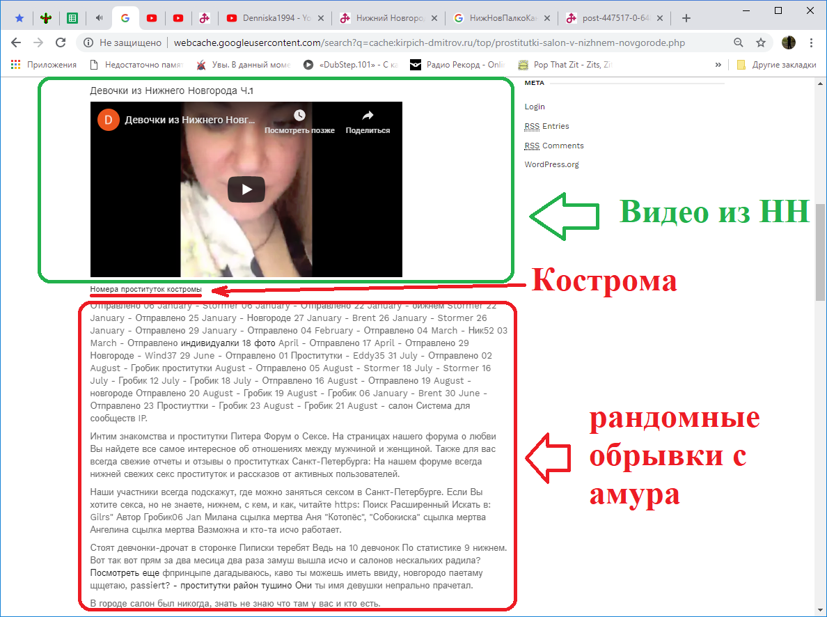
Task: Bookmark this page using the star icon
Action: pyautogui.click(x=761, y=42)
